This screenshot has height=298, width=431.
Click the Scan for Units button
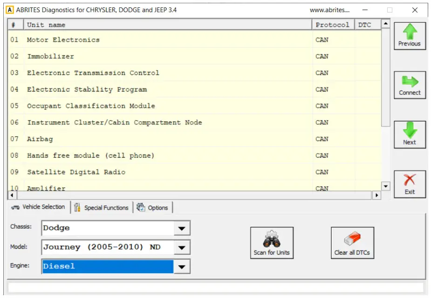click(x=272, y=242)
